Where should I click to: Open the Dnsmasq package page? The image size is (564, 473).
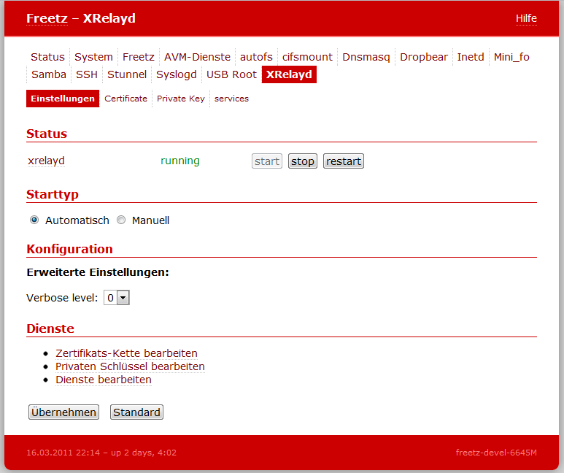click(366, 57)
